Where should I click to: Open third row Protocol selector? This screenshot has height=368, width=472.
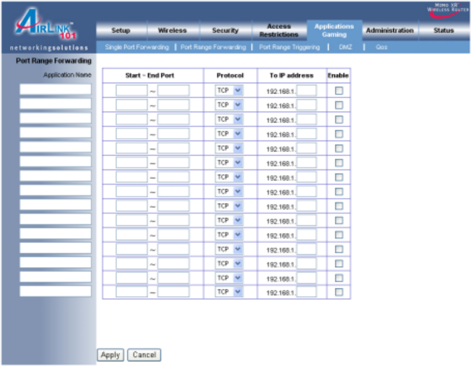[x=229, y=119]
